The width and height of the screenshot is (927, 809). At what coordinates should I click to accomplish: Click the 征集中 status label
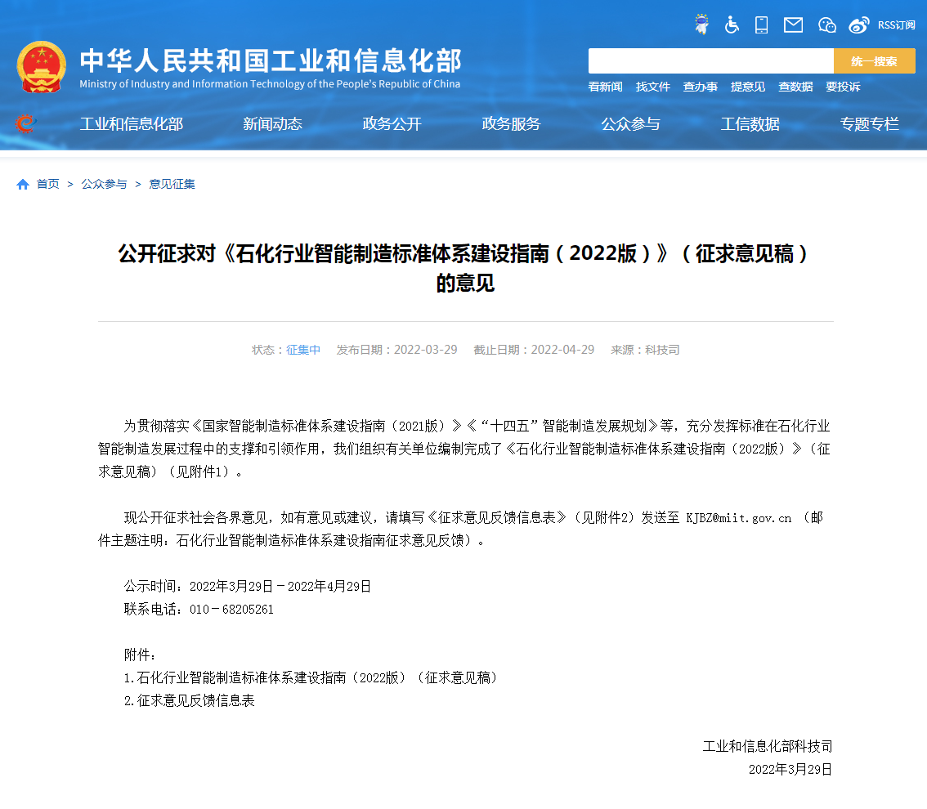303,350
